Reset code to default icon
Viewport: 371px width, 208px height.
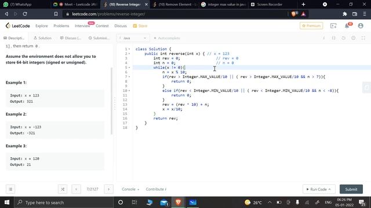pyautogui.click(x=343, y=38)
